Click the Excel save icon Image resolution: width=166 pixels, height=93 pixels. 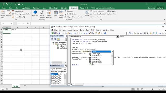coord(3,4)
